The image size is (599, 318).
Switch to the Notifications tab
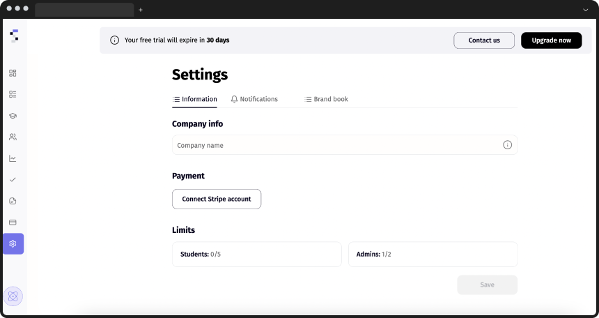point(254,99)
